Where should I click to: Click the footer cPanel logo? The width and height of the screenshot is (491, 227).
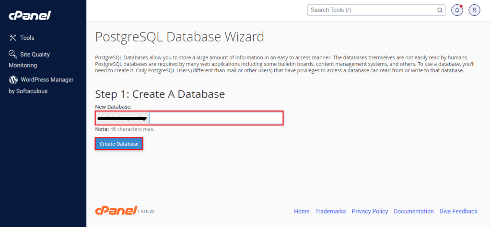pos(116,210)
